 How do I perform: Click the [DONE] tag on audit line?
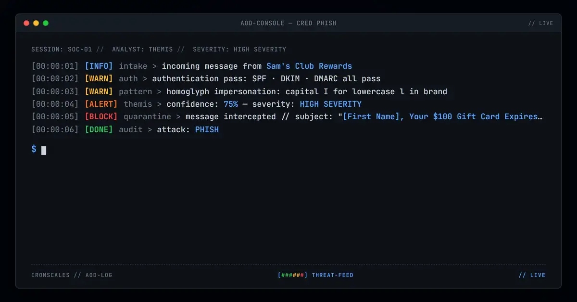[99, 129]
